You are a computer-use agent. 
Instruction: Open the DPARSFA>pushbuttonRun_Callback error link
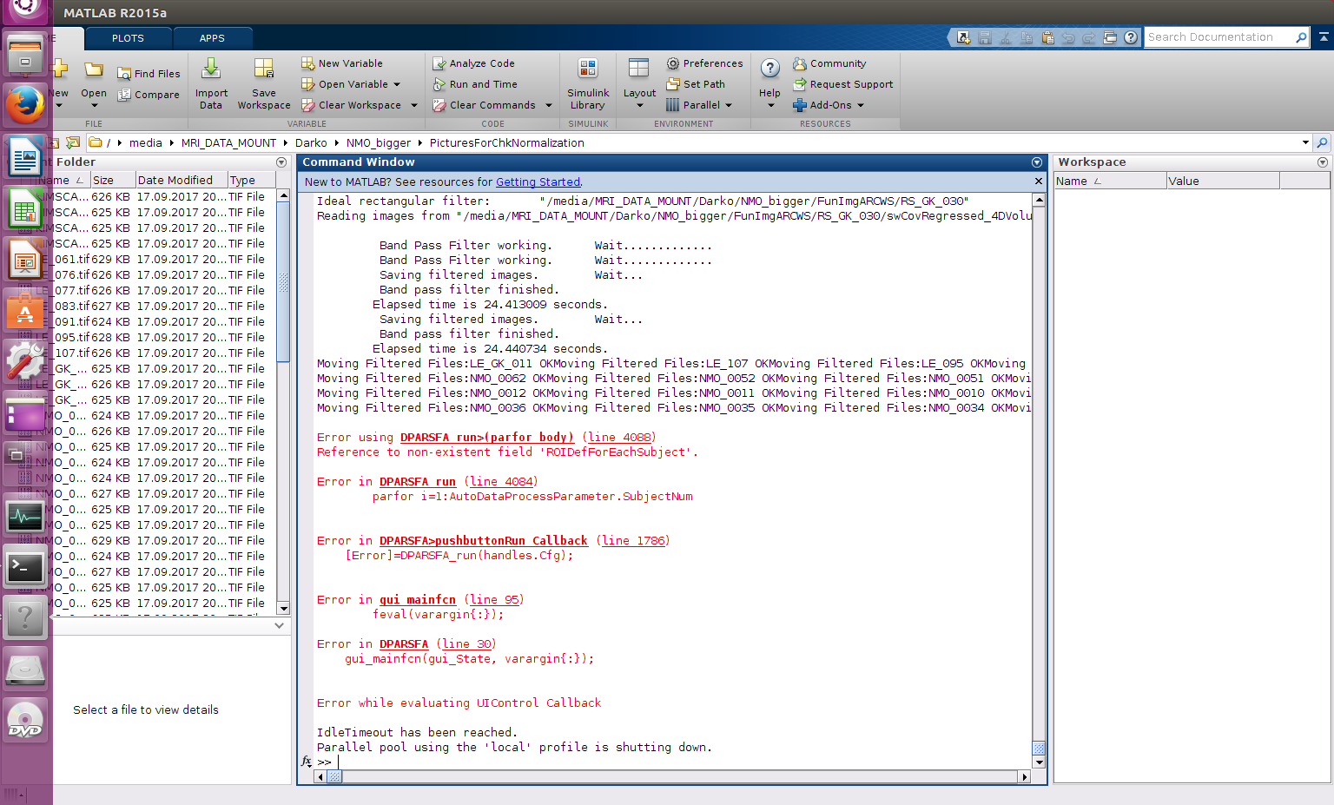pyautogui.click(x=484, y=540)
